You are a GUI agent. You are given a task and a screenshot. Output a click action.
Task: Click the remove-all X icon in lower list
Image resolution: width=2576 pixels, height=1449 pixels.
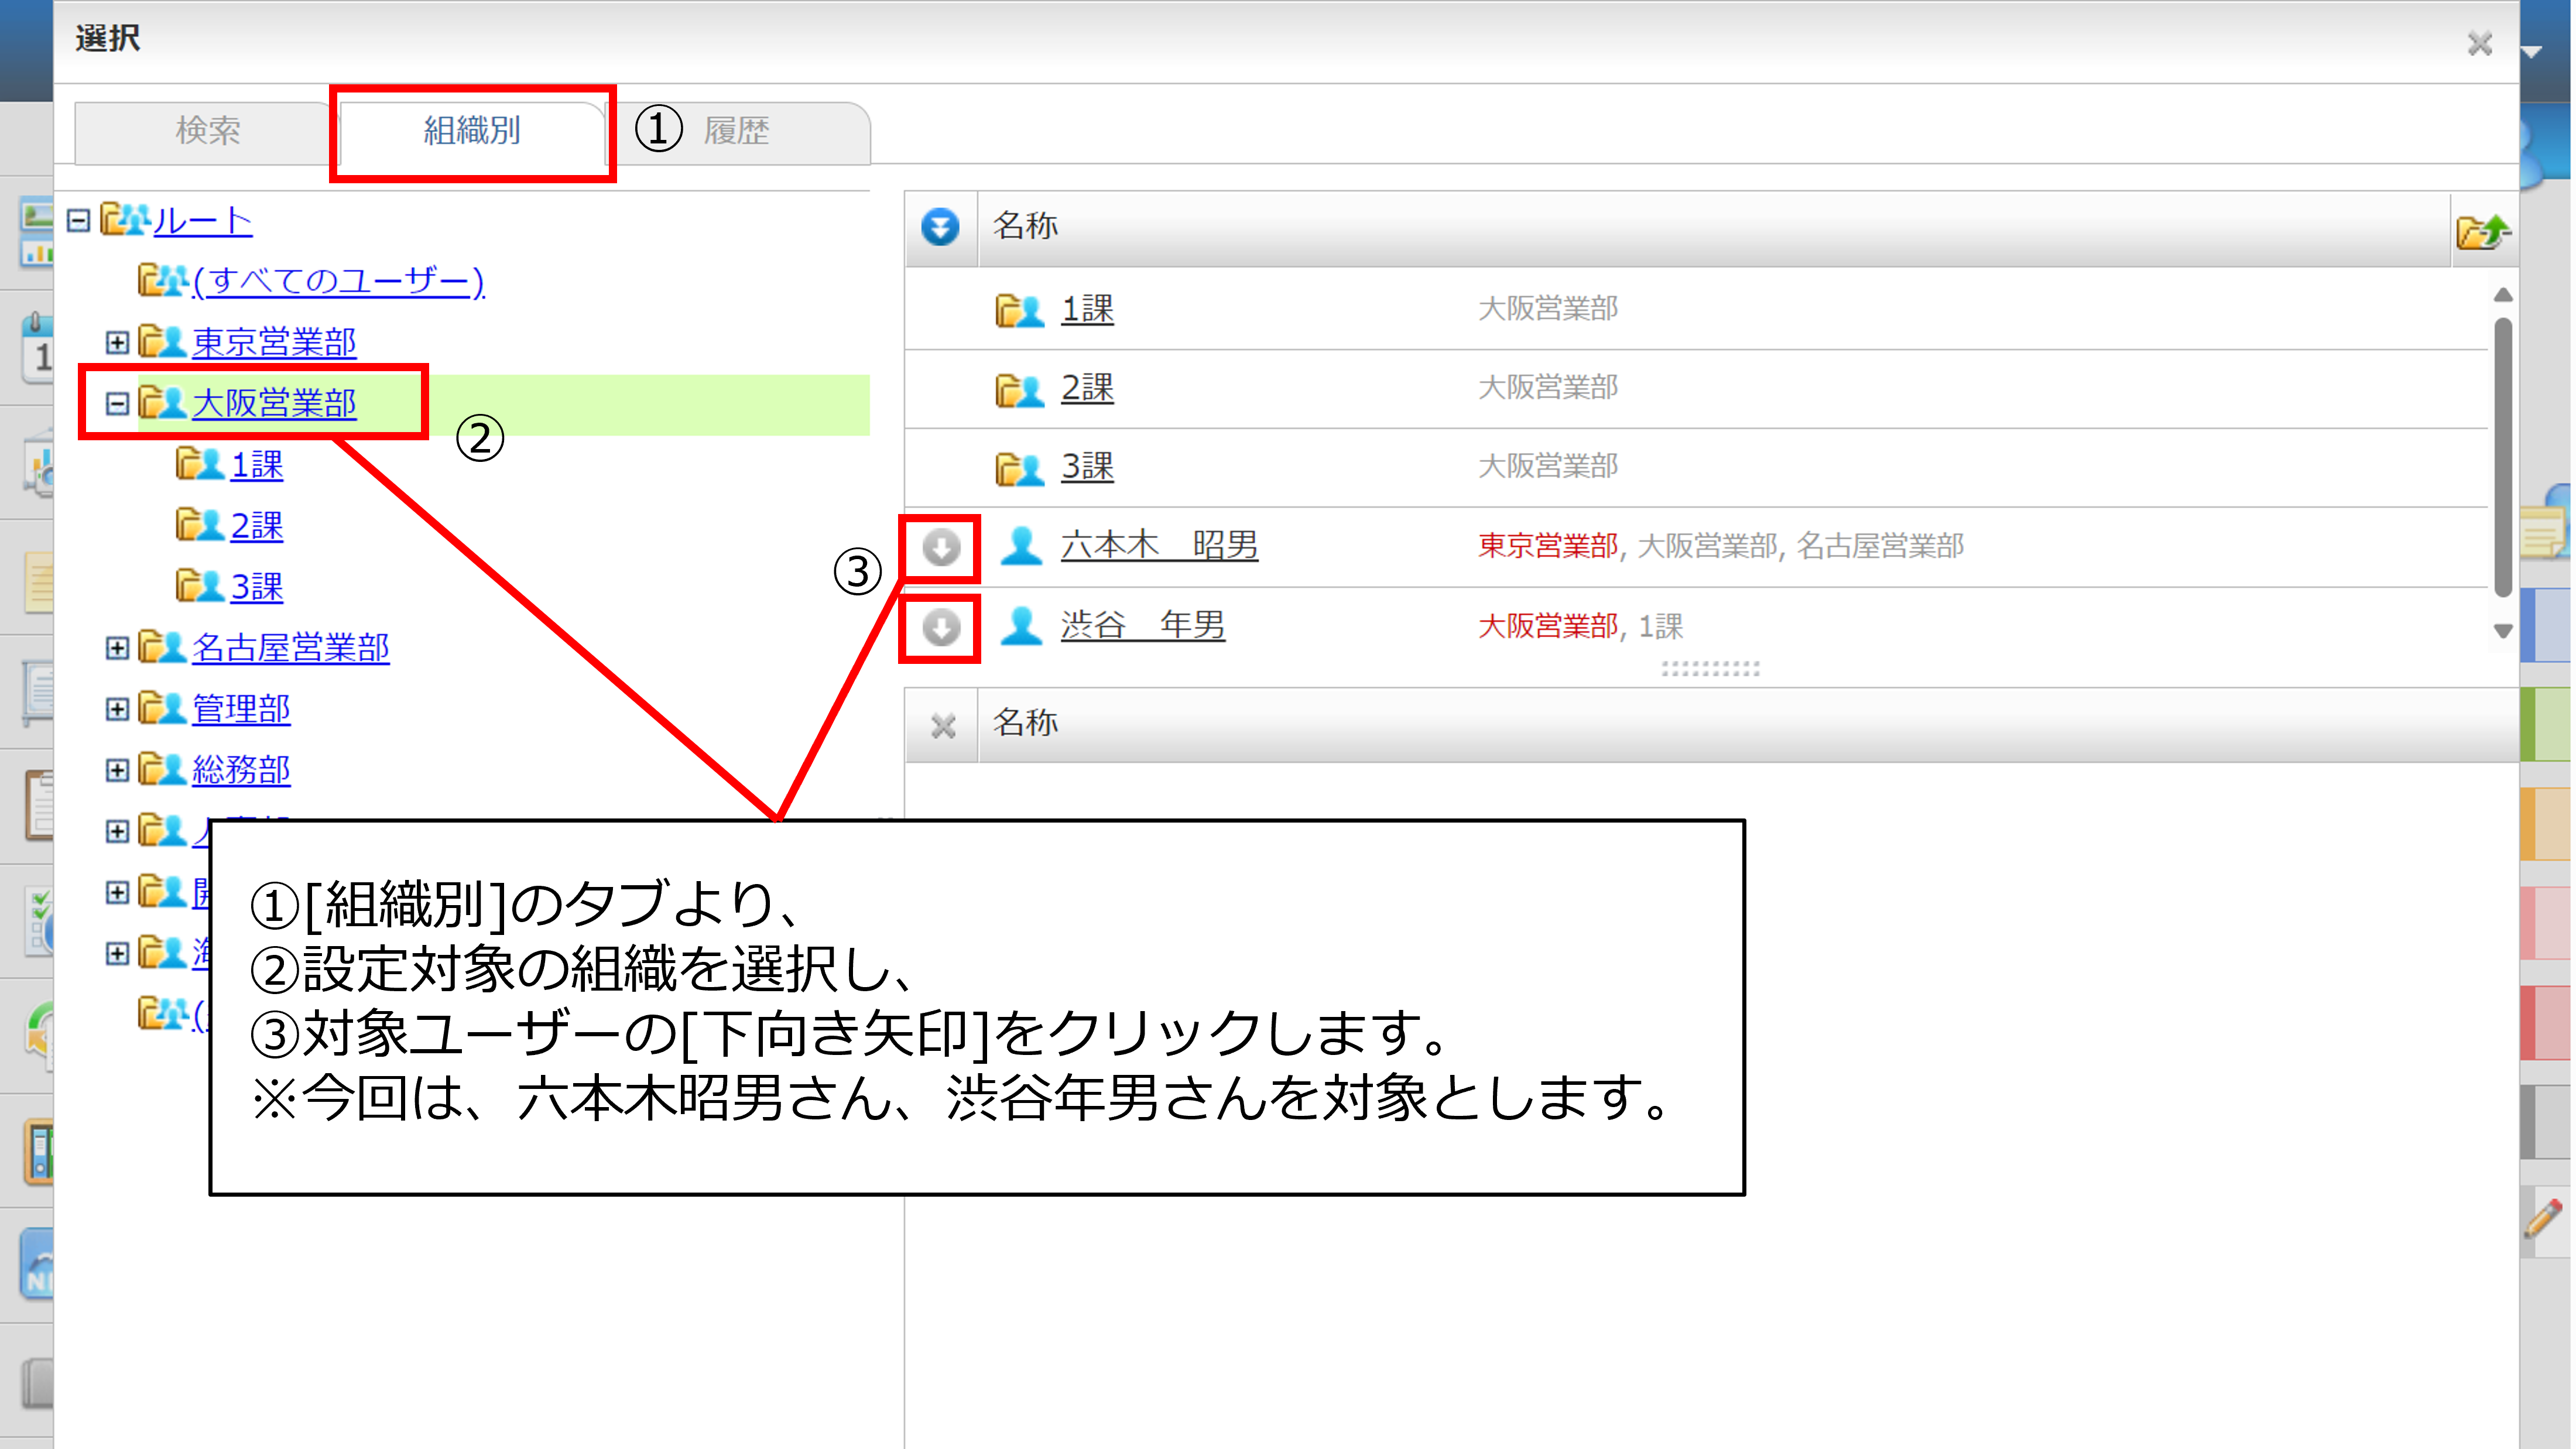click(x=942, y=725)
